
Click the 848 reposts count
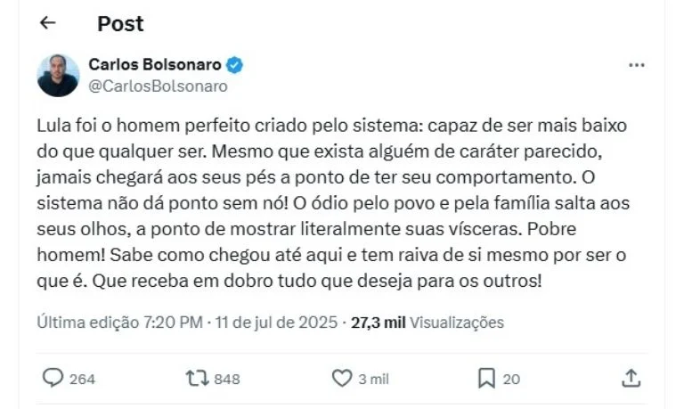point(227,380)
